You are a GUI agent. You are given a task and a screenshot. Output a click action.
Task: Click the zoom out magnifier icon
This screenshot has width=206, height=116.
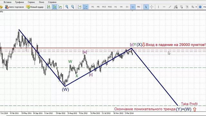(72, 7)
